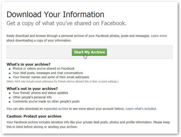Viewport: 181px width, 137px height.
Task: Click the email addresses note text
Action: click(63, 81)
